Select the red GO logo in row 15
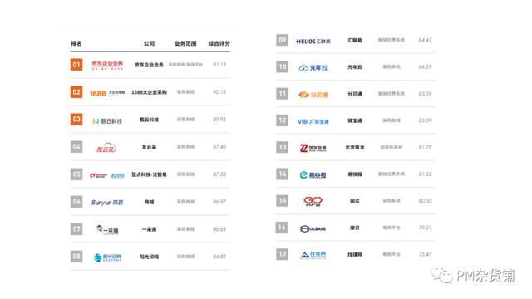 point(313,201)
